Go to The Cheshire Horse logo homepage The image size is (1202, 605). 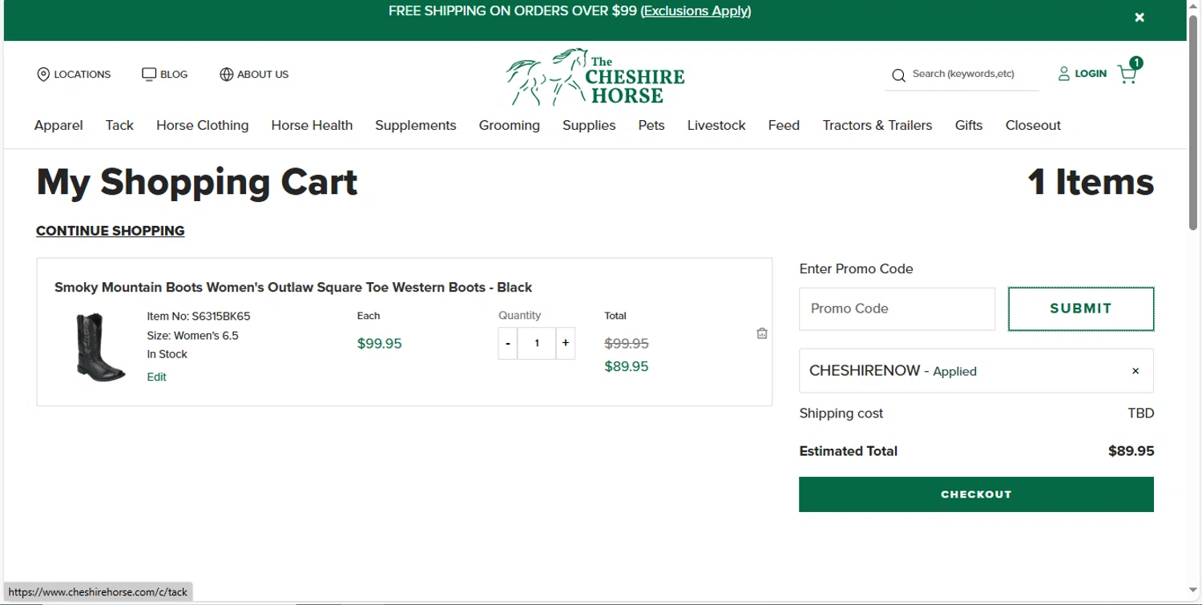[595, 78]
